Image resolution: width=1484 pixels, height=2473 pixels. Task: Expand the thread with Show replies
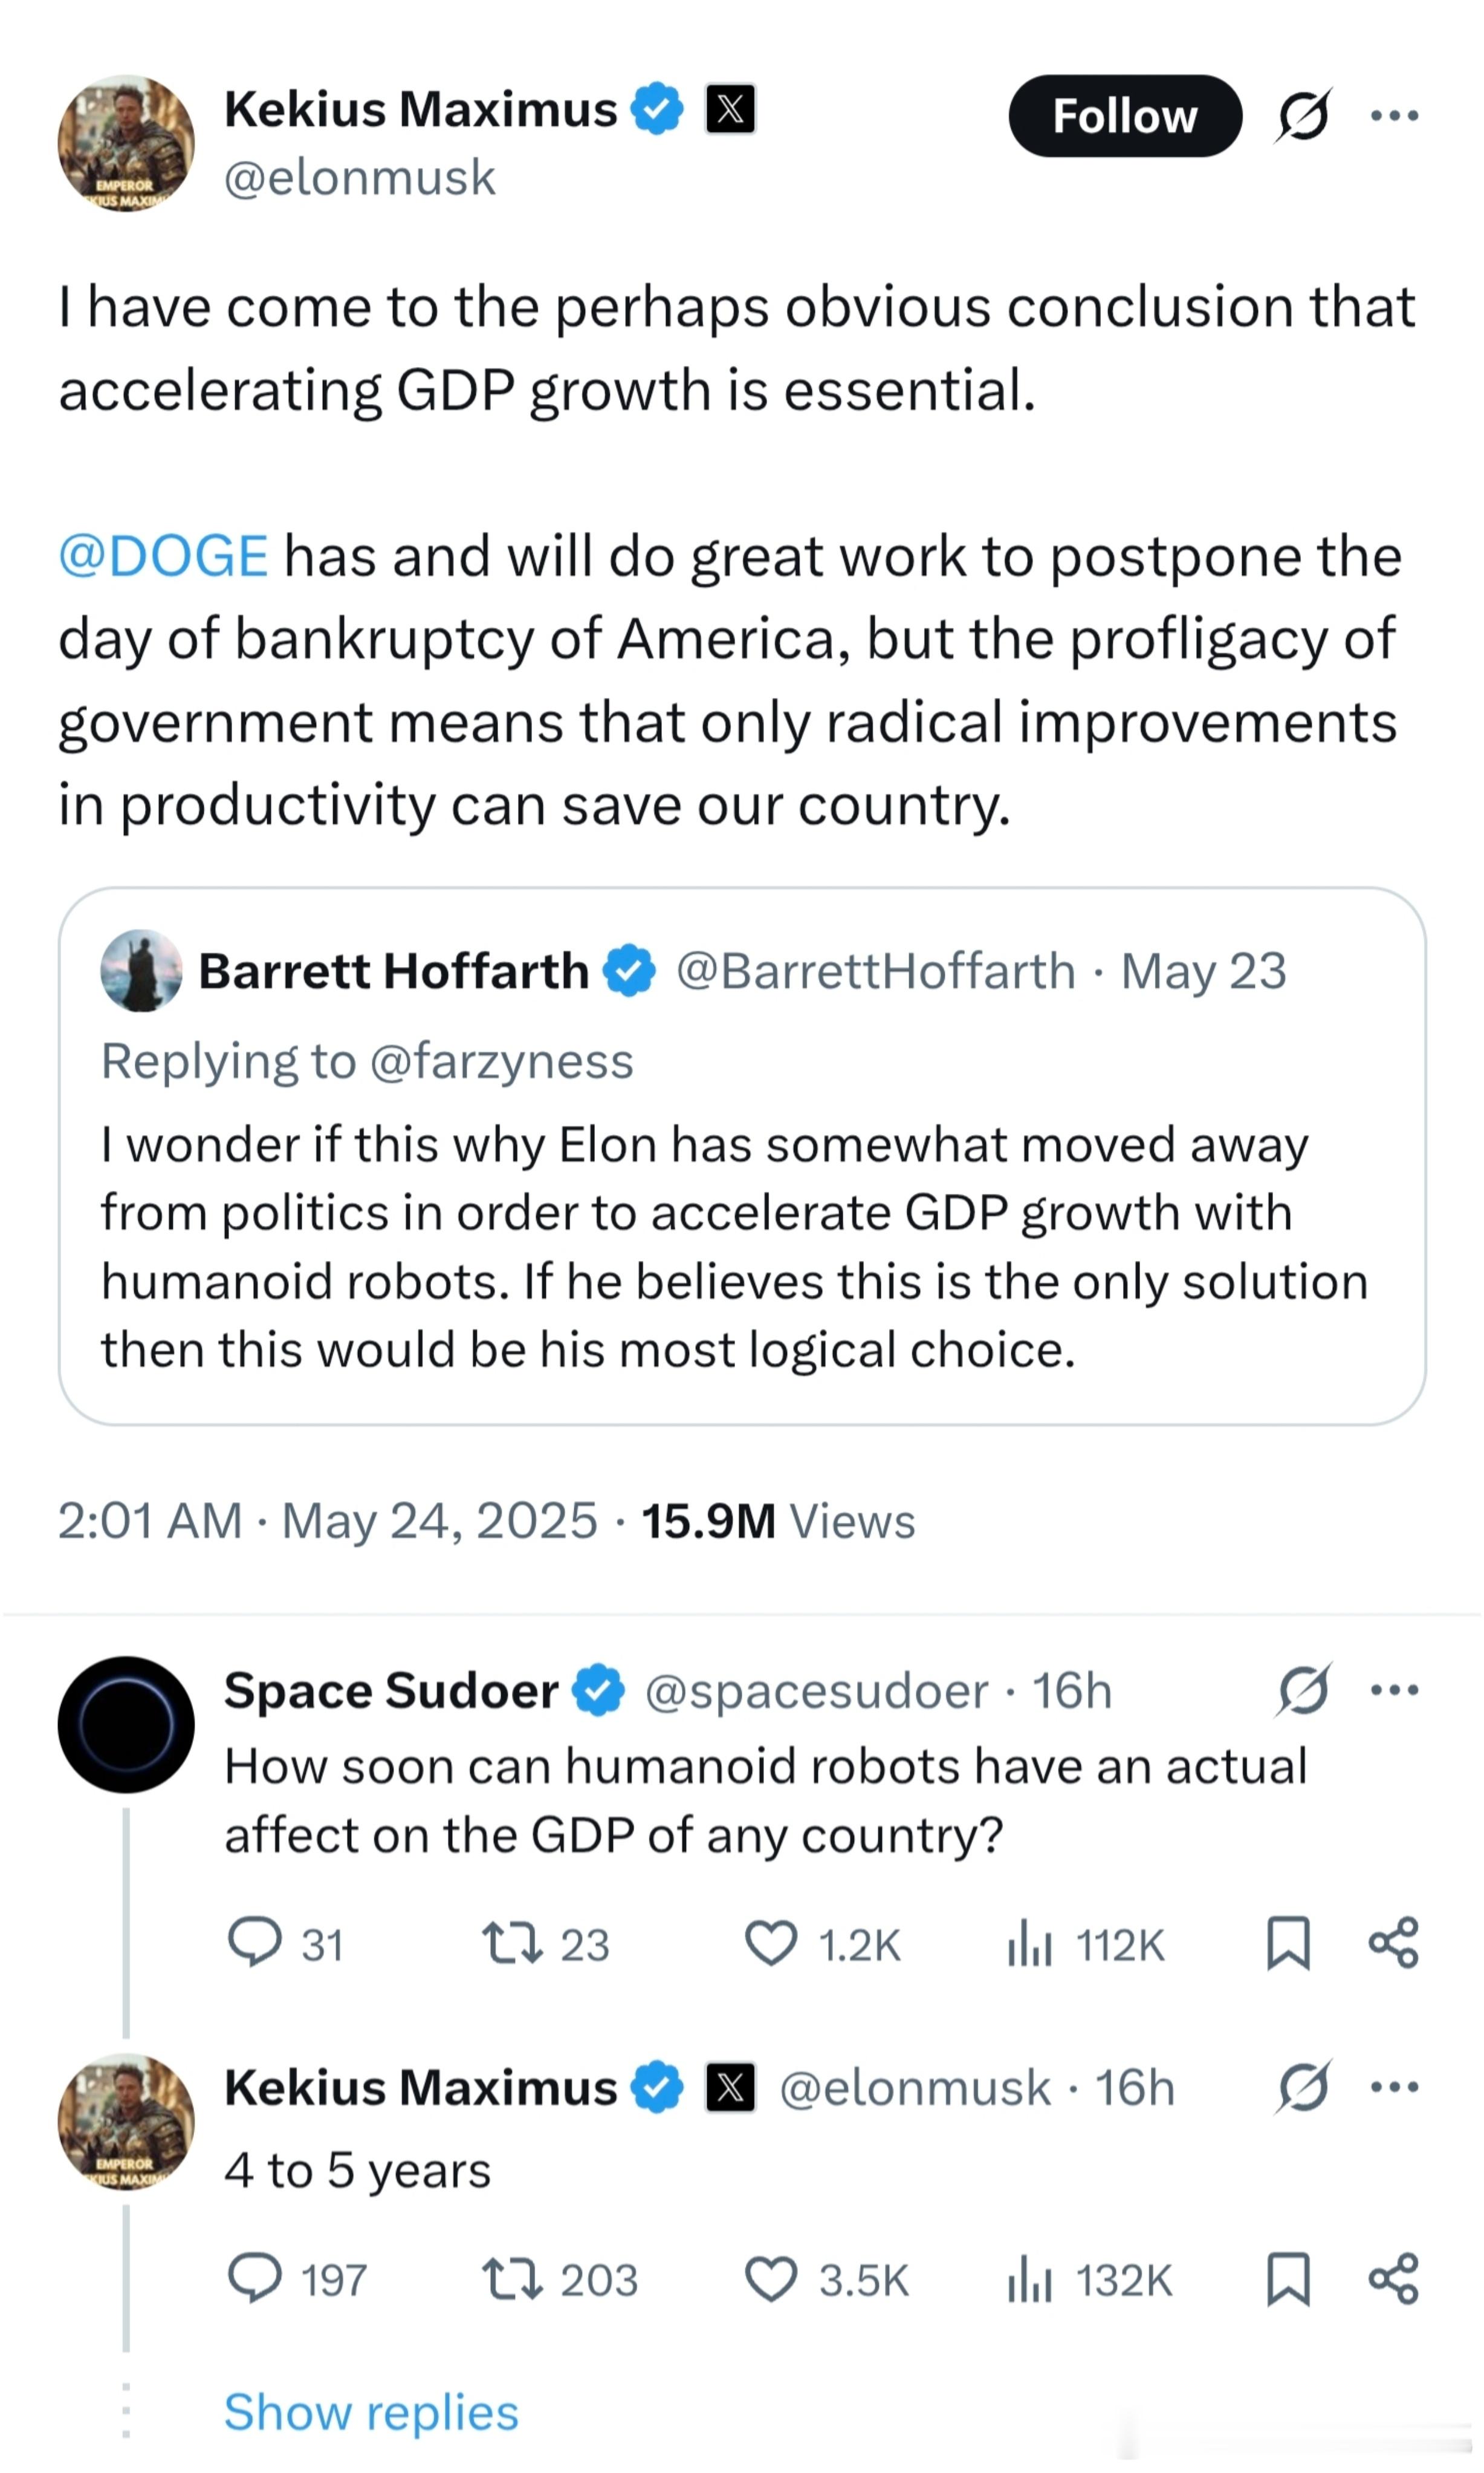pyautogui.click(x=371, y=2412)
